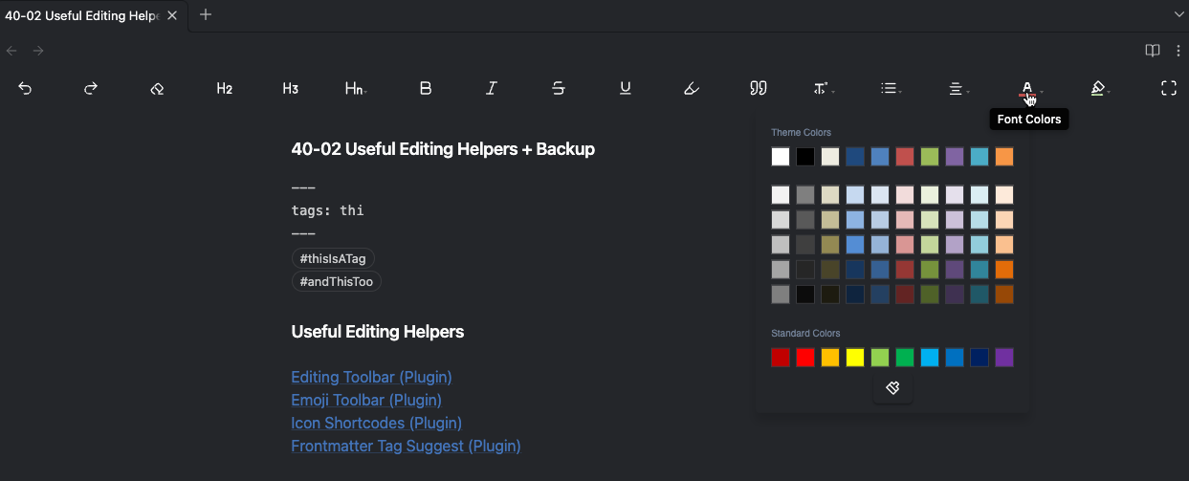1189x481 pixels.
Task: Select the 40-02 Useful Editing Helpers tab
Action: pos(81,15)
